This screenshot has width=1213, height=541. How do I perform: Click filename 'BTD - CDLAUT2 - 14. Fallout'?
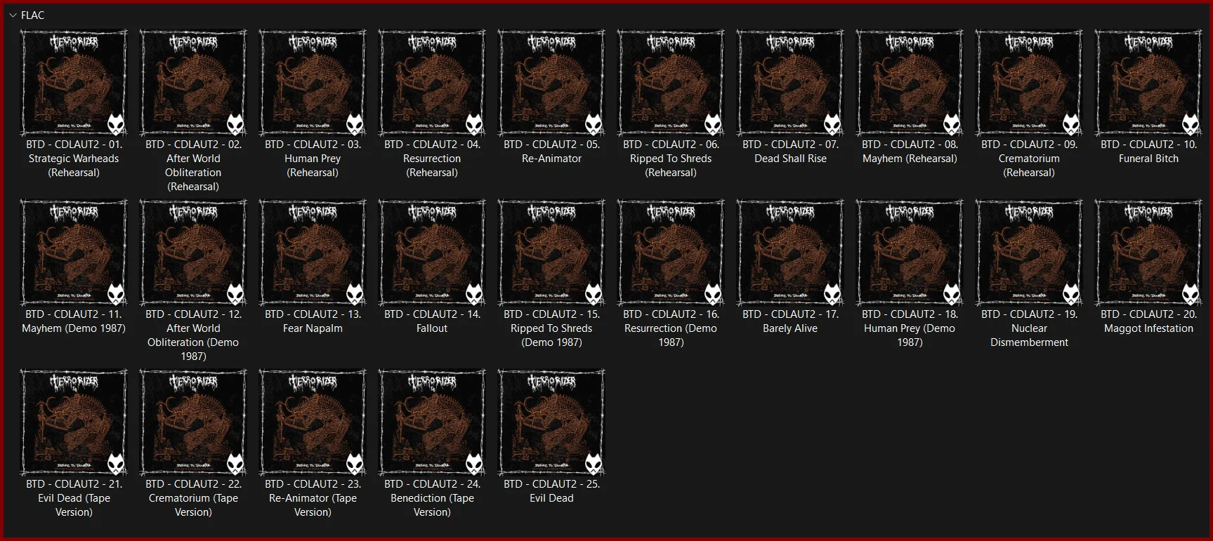(x=432, y=321)
